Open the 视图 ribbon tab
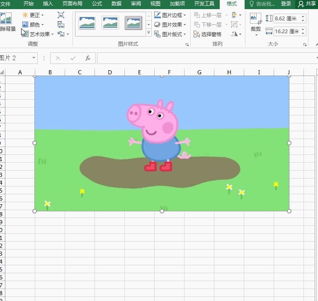 click(155, 4)
